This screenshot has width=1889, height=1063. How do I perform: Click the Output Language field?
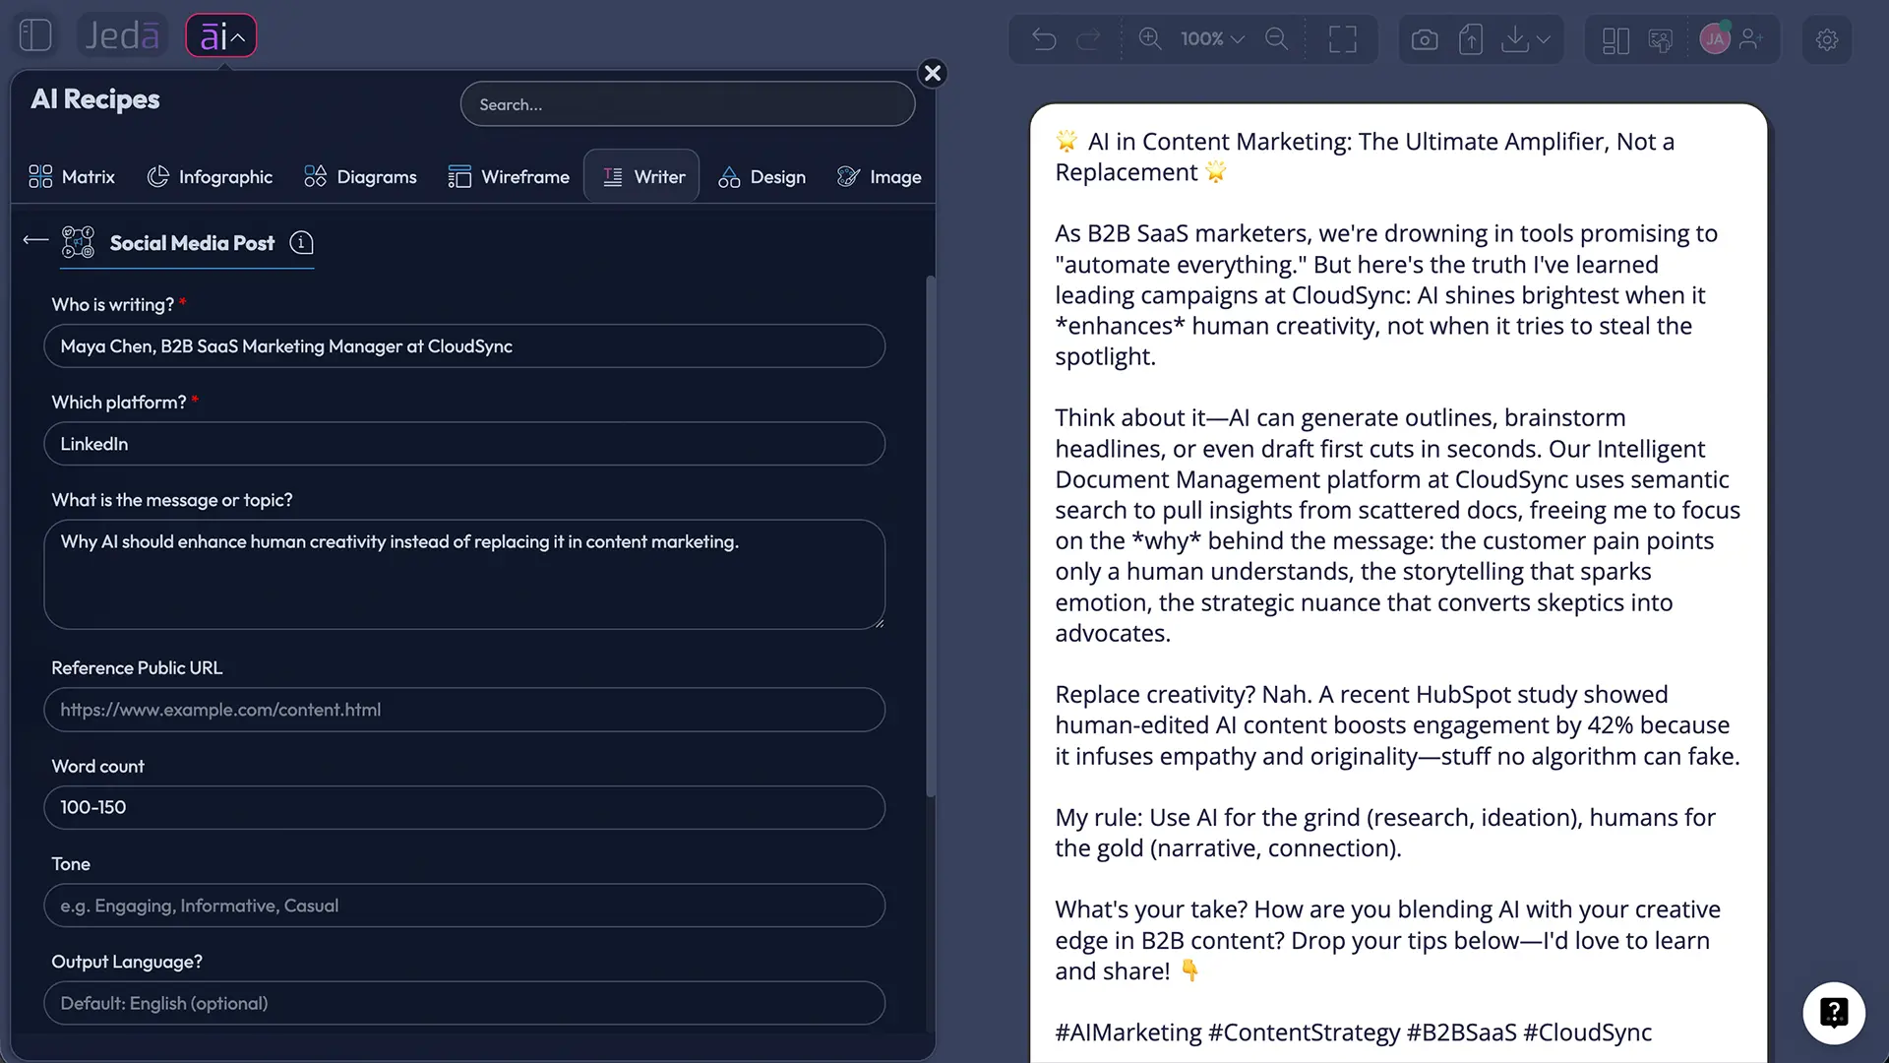click(464, 1003)
